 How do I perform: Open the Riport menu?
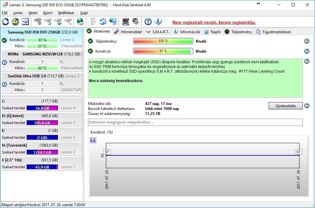pos(48,13)
